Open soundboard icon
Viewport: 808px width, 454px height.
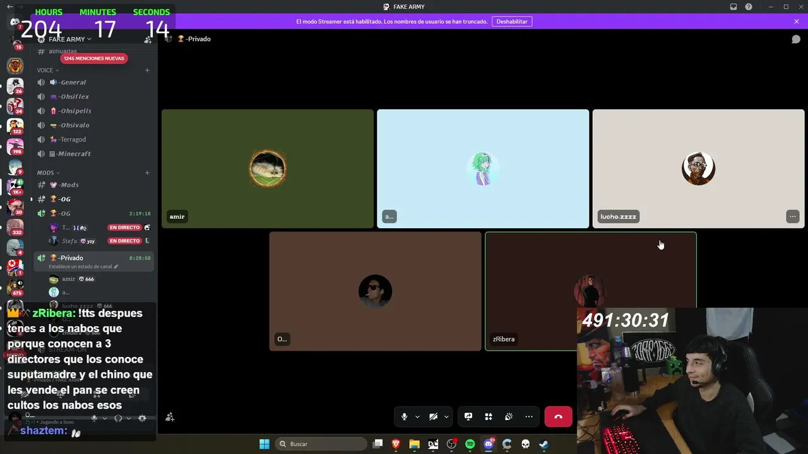509,417
